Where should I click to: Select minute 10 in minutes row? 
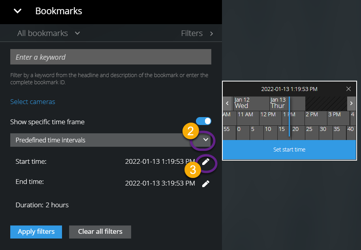[x=271, y=133]
